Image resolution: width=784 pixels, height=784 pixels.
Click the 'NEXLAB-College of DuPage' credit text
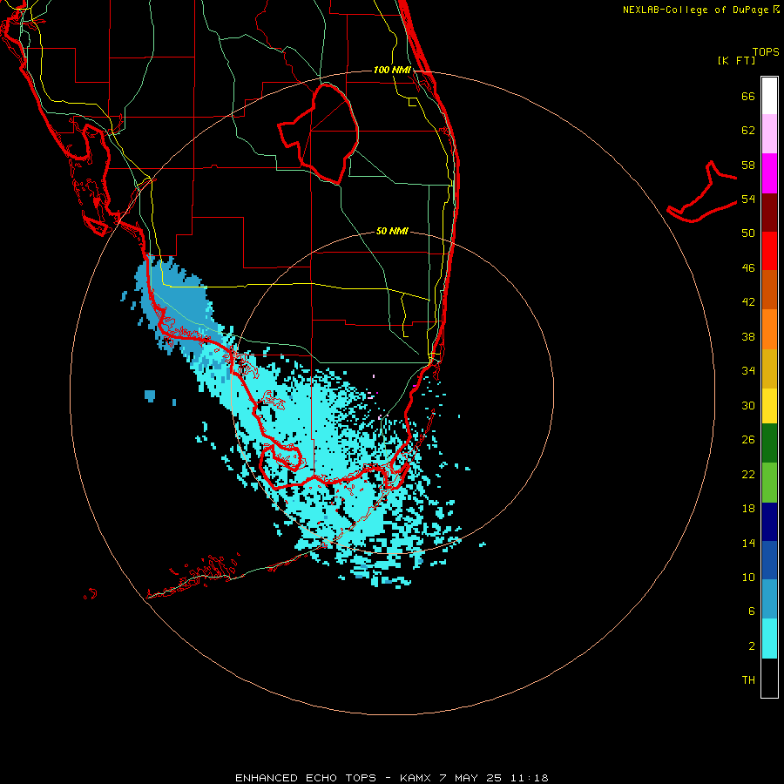(x=695, y=10)
